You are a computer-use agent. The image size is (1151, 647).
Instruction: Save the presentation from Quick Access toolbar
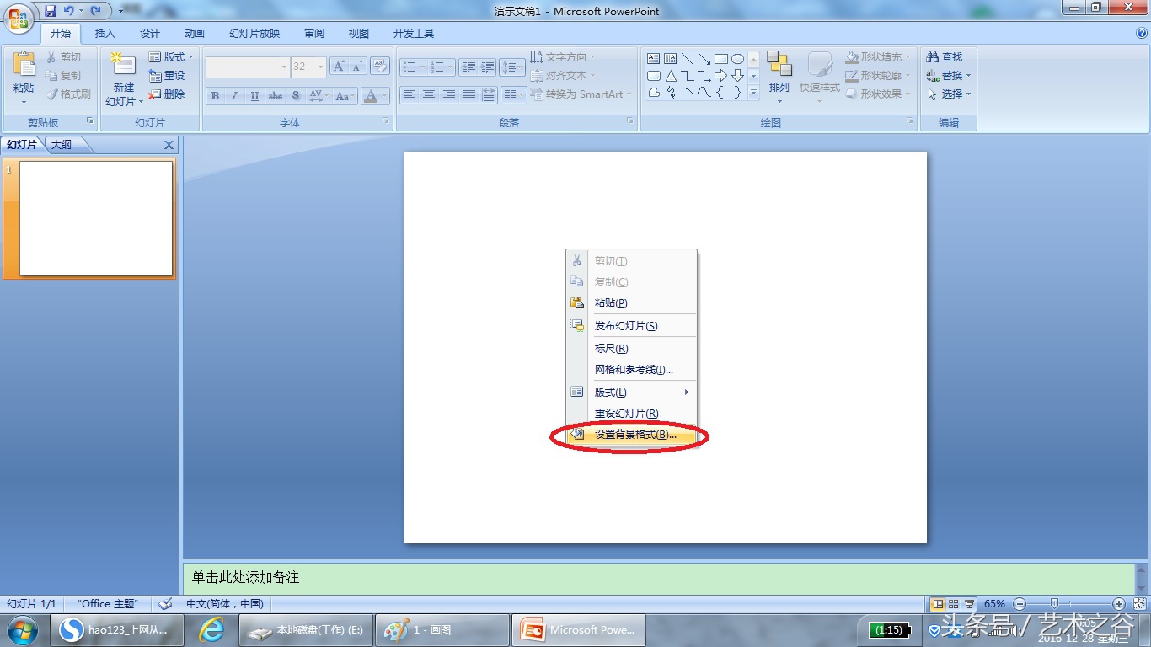coord(51,11)
